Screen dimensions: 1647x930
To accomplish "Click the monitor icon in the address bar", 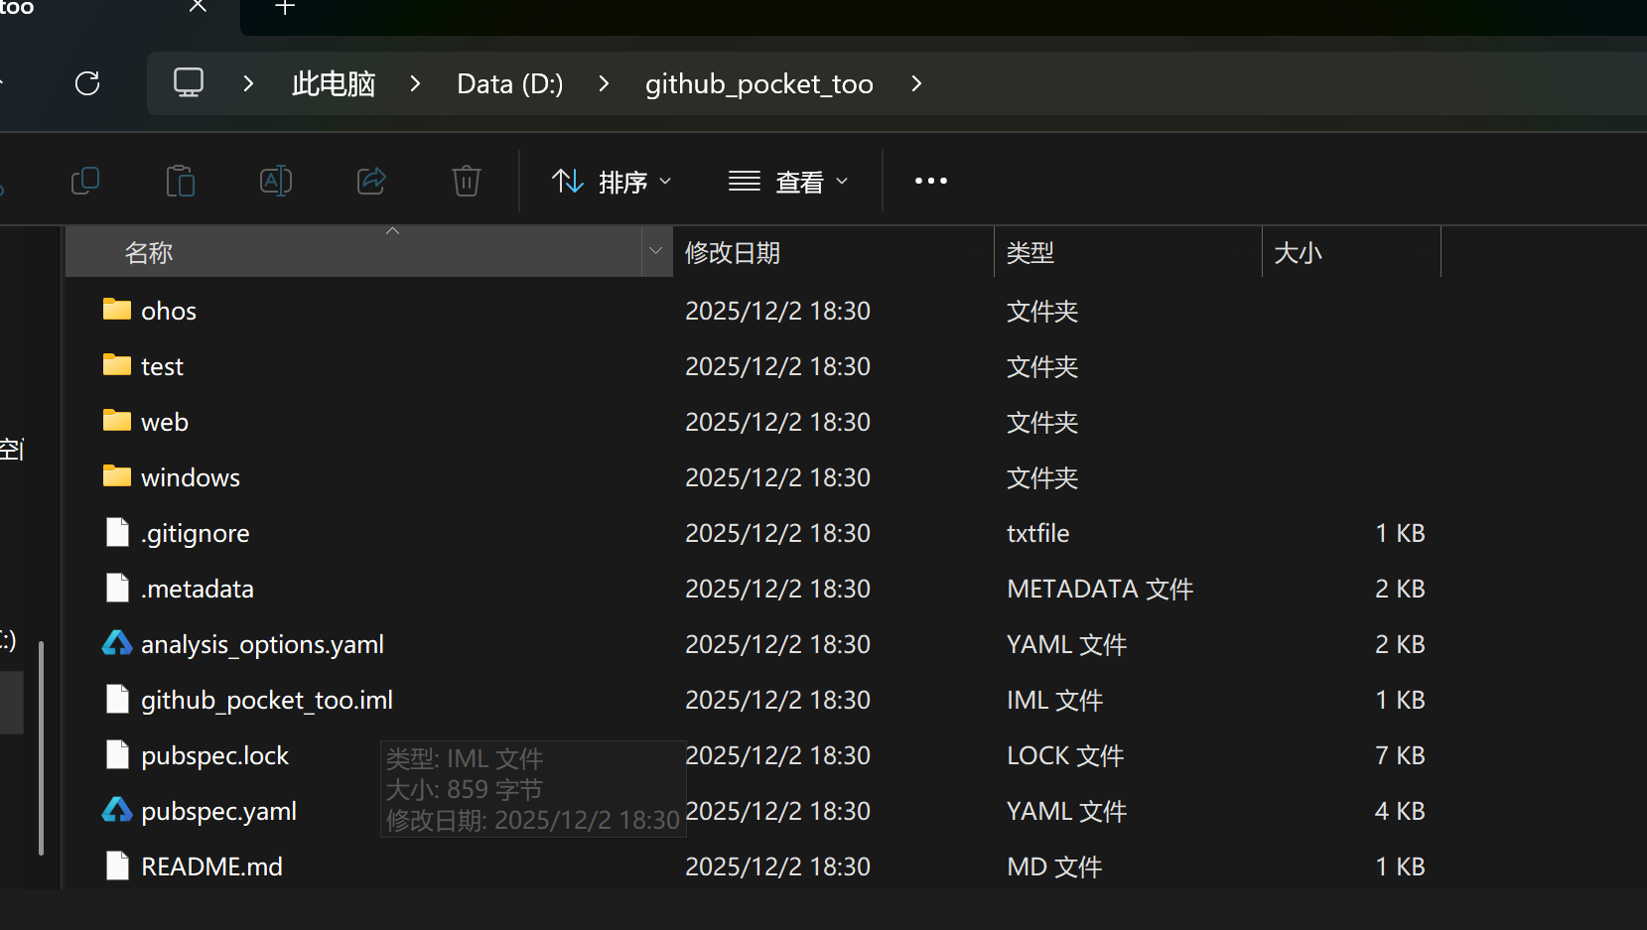I will [x=188, y=82].
